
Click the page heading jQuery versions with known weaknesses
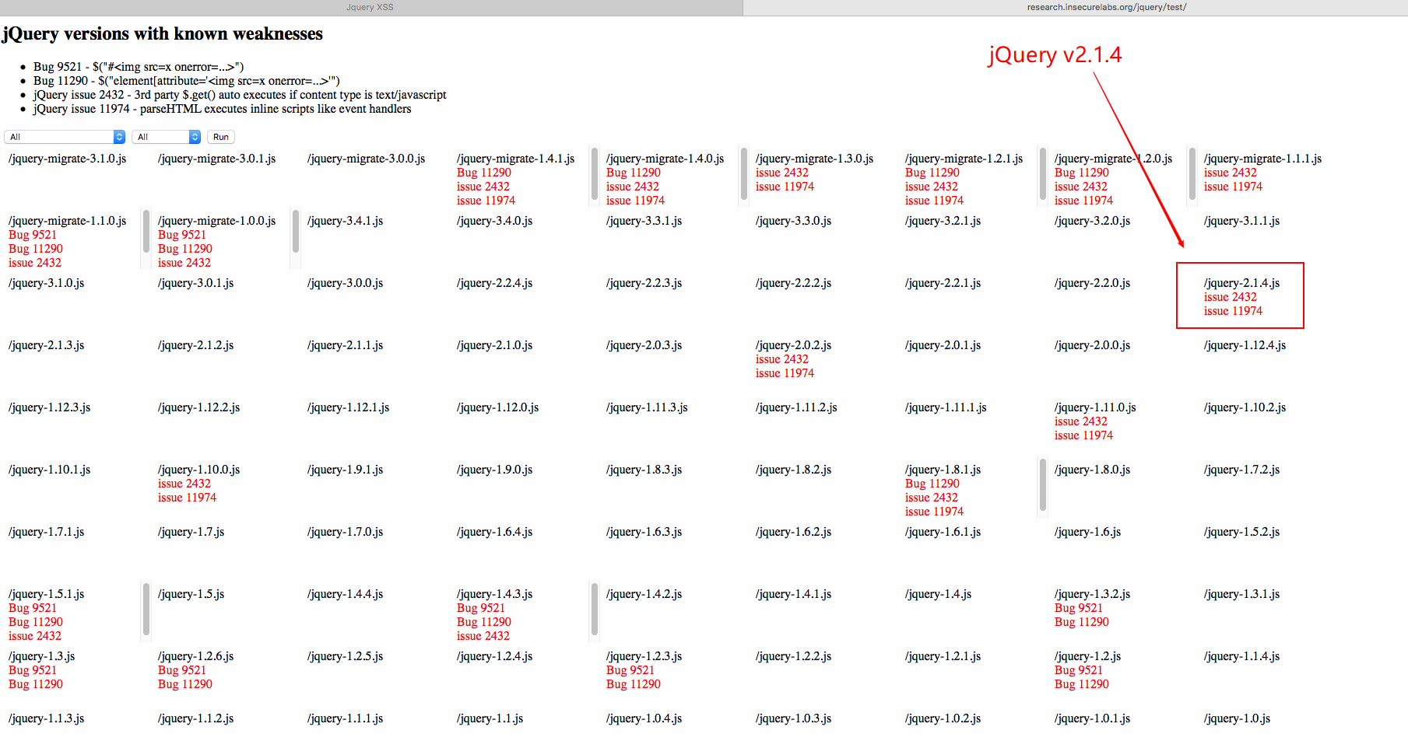[x=162, y=34]
